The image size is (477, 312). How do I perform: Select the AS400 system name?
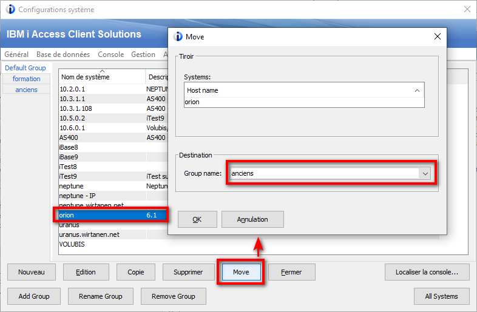pos(69,138)
